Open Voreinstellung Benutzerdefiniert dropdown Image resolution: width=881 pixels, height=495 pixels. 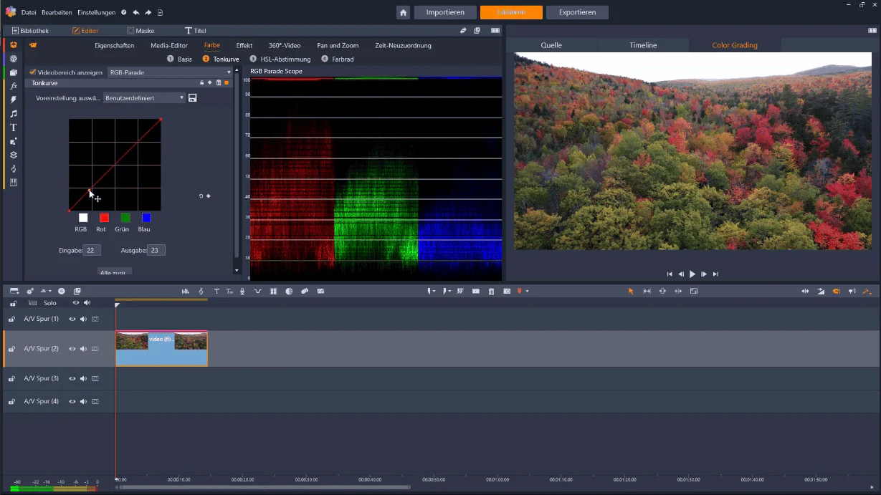pos(144,97)
